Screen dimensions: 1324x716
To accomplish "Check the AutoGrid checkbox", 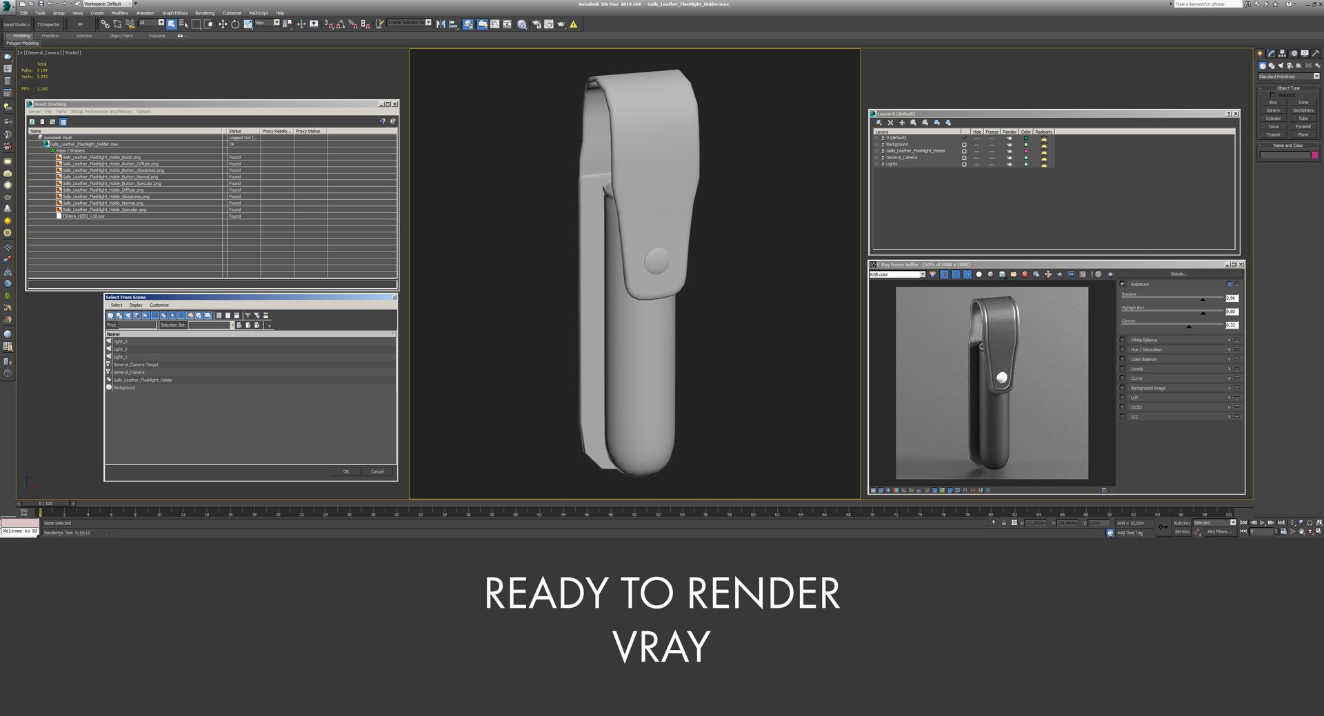I will pyautogui.click(x=1272, y=94).
